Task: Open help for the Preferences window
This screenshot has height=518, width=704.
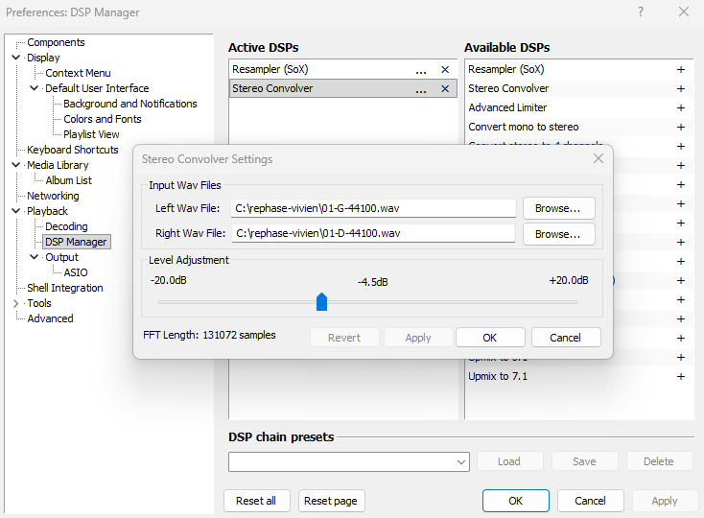Action: [641, 12]
